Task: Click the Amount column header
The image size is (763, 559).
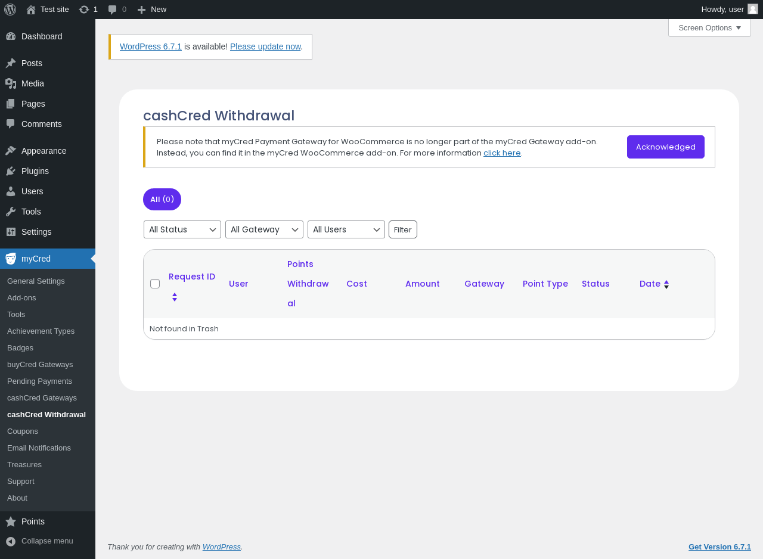Action: coord(423,284)
